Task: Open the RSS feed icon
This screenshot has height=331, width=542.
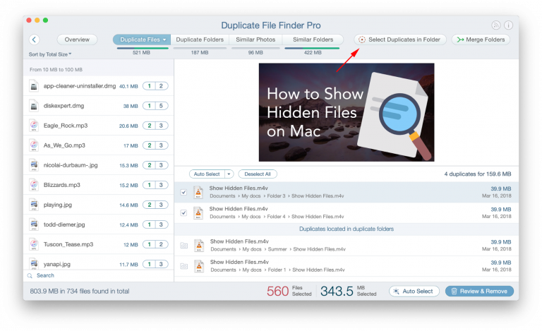Action: coord(496,25)
